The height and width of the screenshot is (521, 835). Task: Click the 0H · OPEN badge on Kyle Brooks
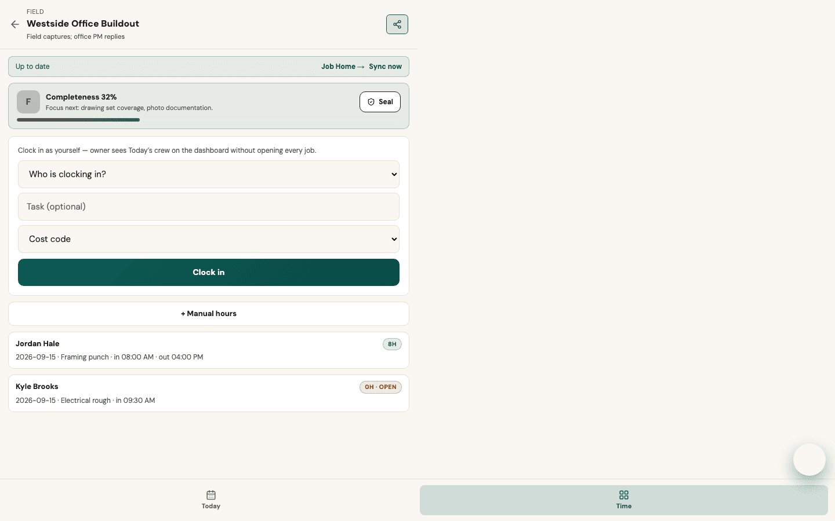click(380, 387)
